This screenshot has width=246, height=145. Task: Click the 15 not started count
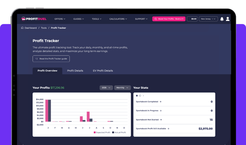click(x=211, y=120)
